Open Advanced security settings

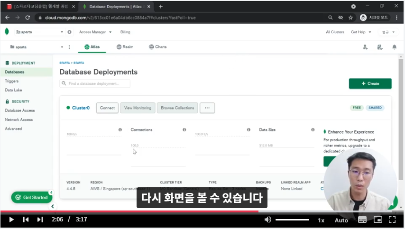pos(13,128)
